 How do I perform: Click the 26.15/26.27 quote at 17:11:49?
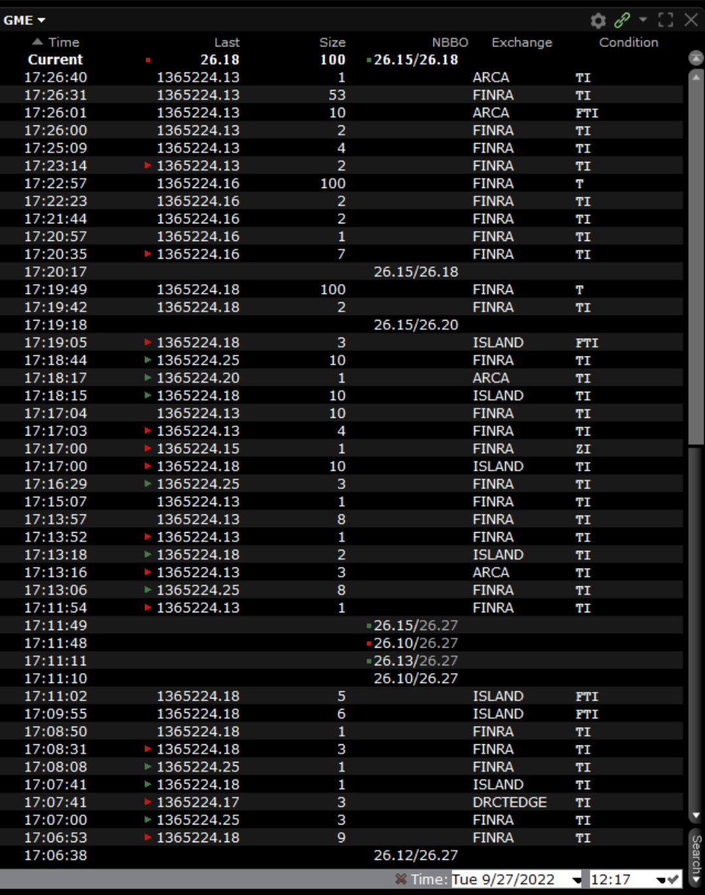click(416, 625)
